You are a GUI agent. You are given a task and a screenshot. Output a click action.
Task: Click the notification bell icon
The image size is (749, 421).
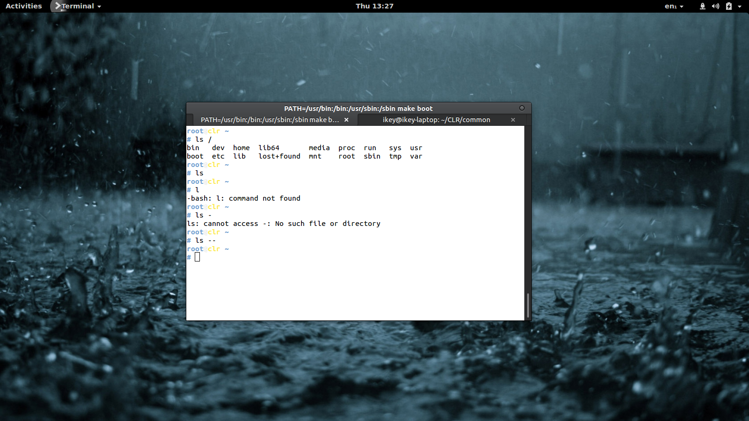(702, 6)
